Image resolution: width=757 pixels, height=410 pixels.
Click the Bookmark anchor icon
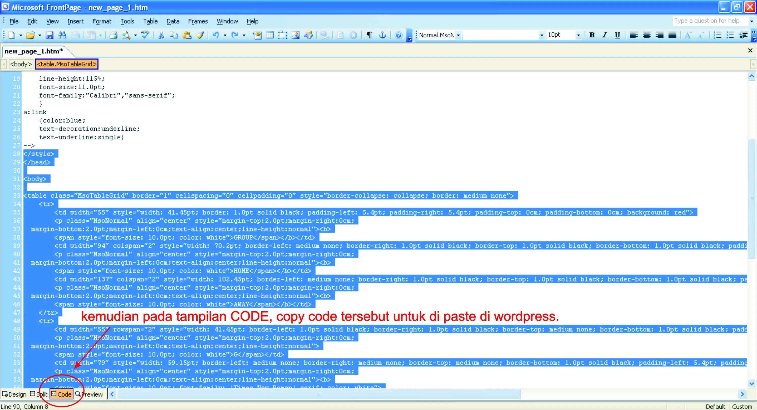click(382, 35)
